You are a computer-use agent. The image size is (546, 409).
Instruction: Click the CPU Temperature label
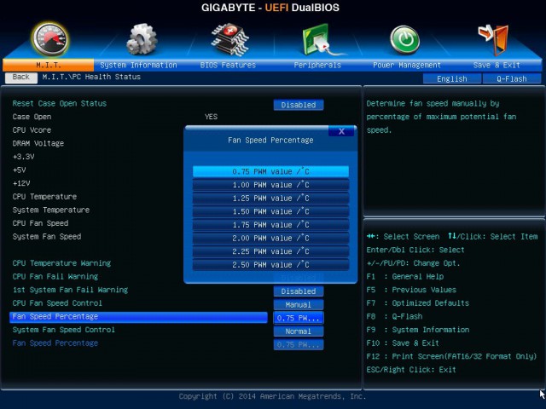pos(44,197)
